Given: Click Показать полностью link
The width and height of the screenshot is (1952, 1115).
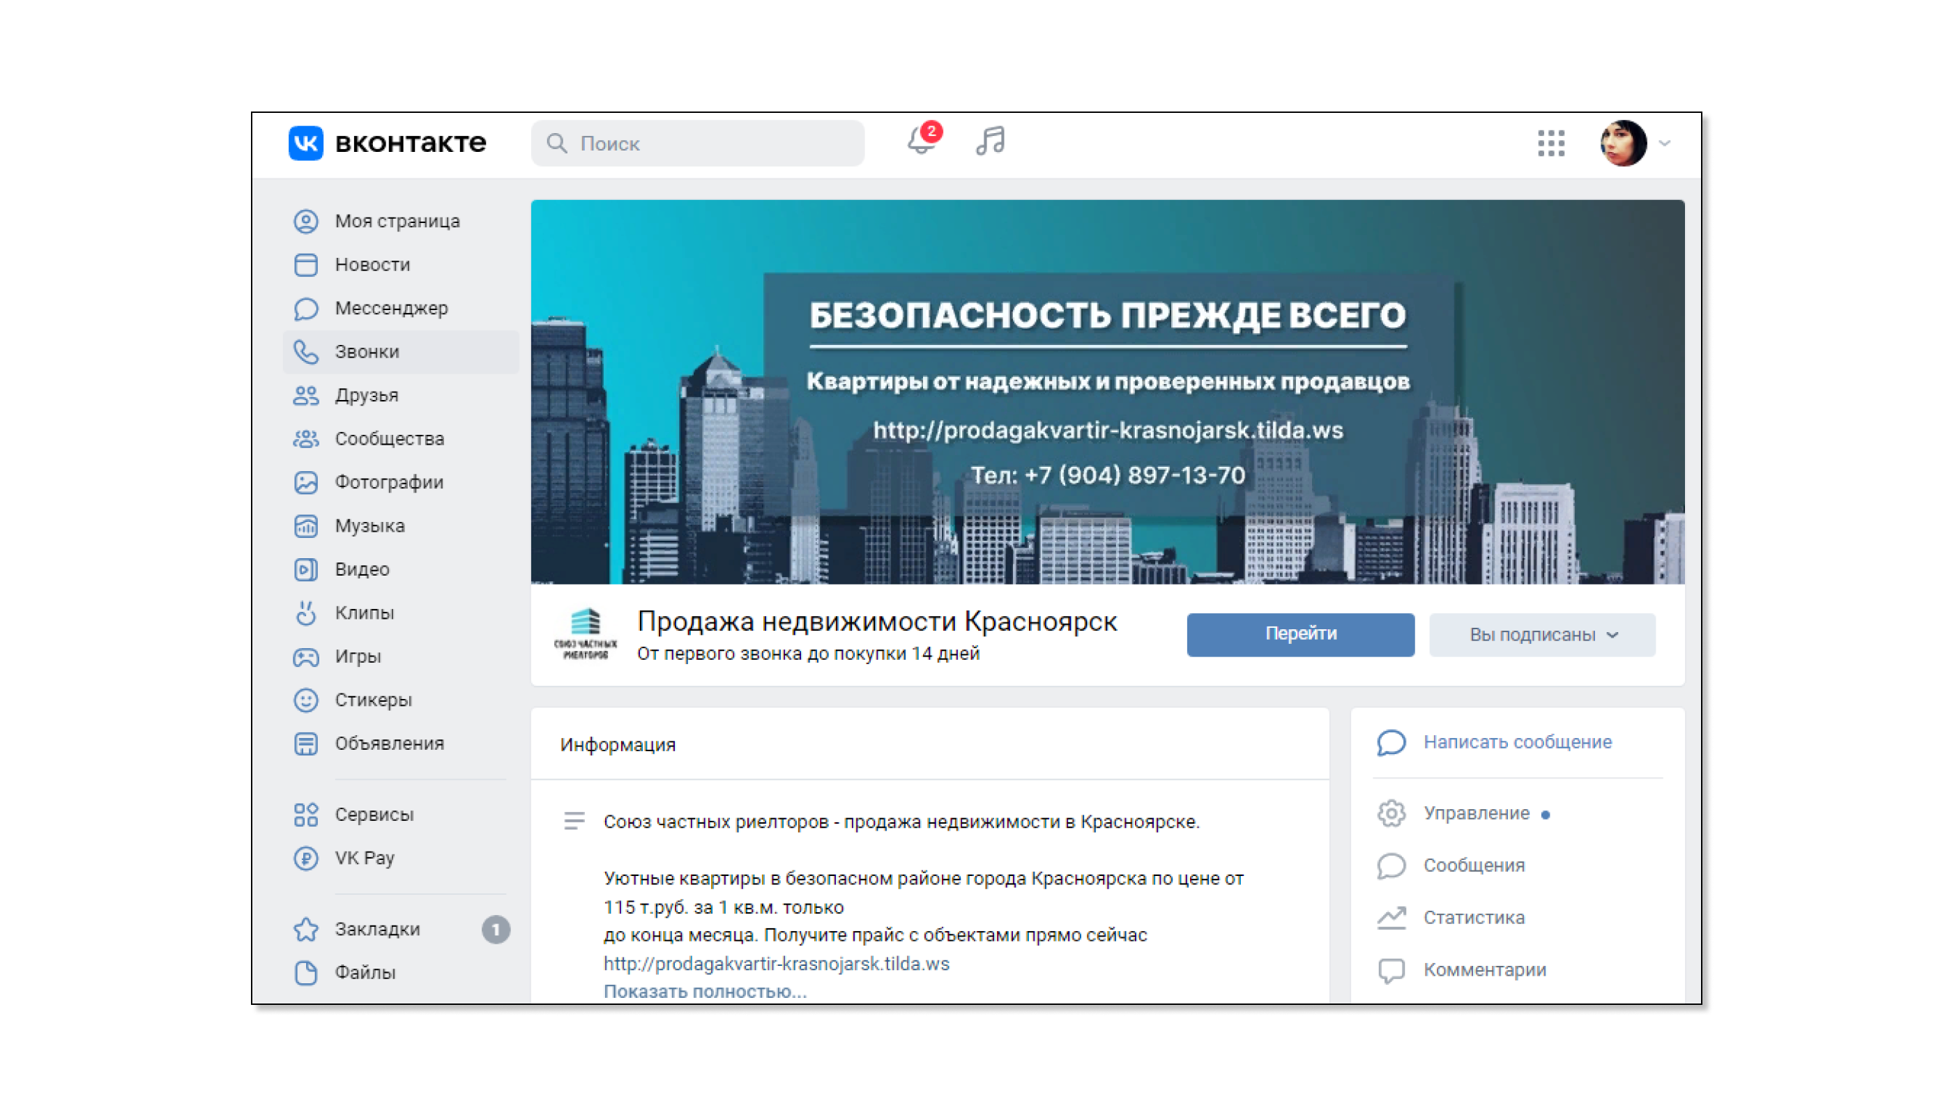Looking at the screenshot, I should [x=705, y=991].
